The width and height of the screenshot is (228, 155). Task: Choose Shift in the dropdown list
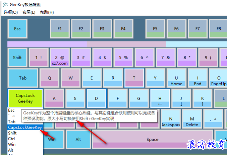click(25, 133)
